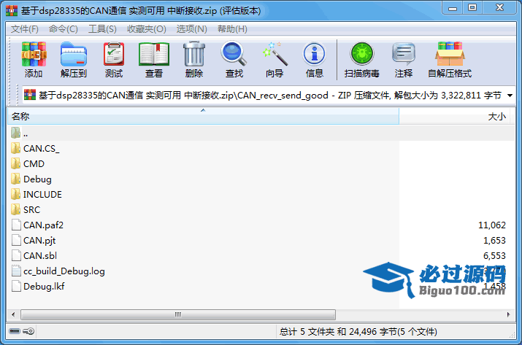Select the INCLUDE folder

coord(42,195)
